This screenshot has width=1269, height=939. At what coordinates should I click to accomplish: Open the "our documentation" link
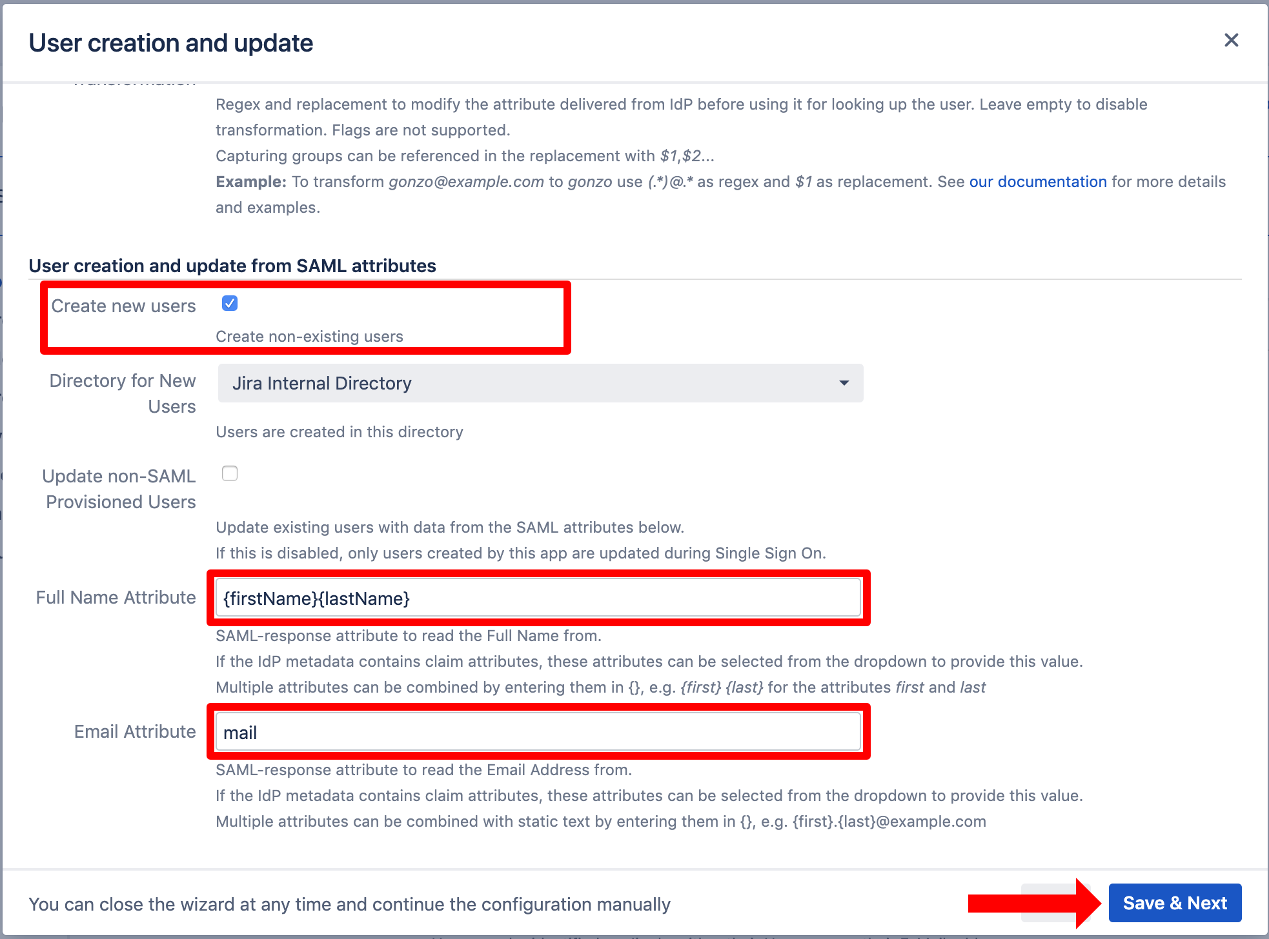tap(1038, 182)
